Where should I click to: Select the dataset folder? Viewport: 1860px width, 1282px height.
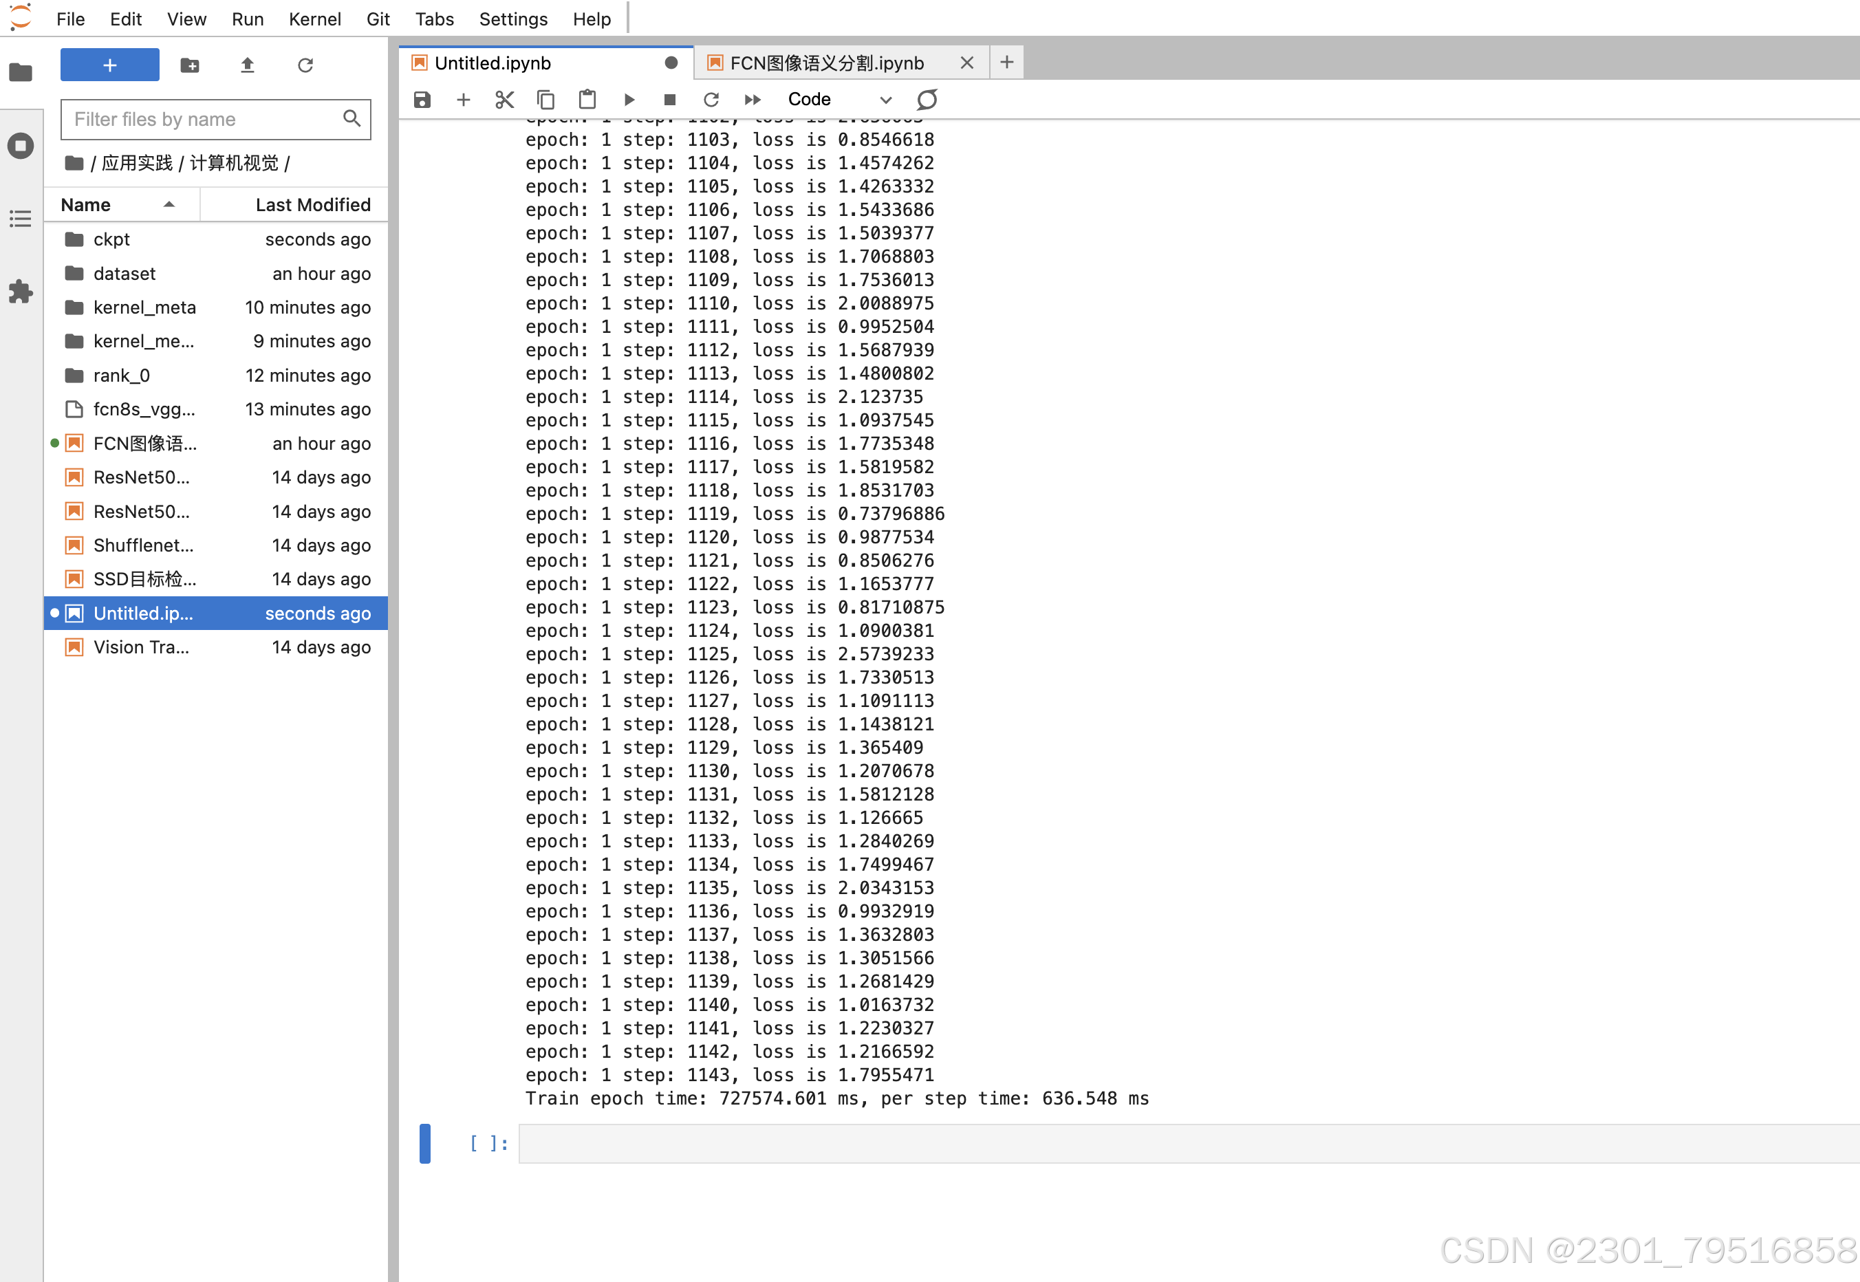click(216, 274)
